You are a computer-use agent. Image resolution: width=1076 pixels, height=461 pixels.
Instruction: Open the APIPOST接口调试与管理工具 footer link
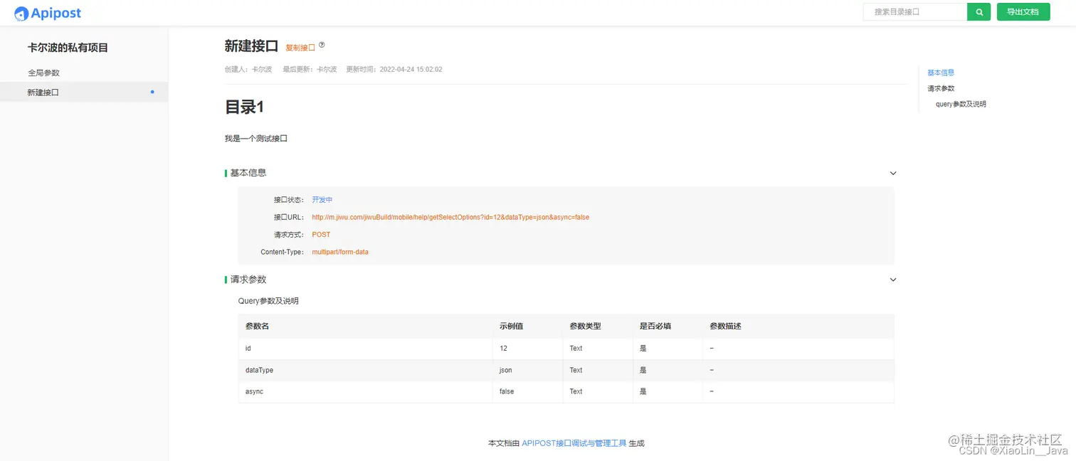click(574, 443)
